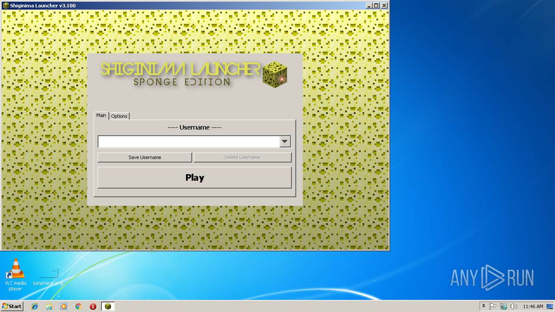Screen dimensions: 555x312
Task: Click the sponge block logo icon
Action: coord(275,74)
